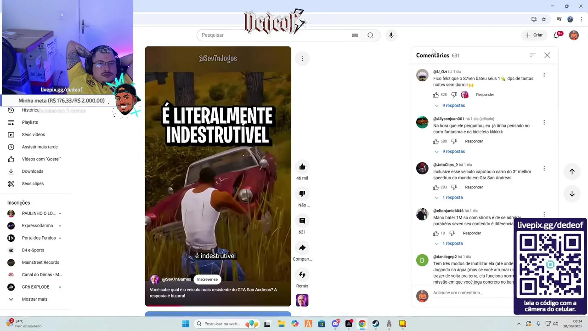The height and width of the screenshot is (331, 588).
Task: Reply to @JotaClips_9's comment
Action: pyautogui.click(x=474, y=187)
